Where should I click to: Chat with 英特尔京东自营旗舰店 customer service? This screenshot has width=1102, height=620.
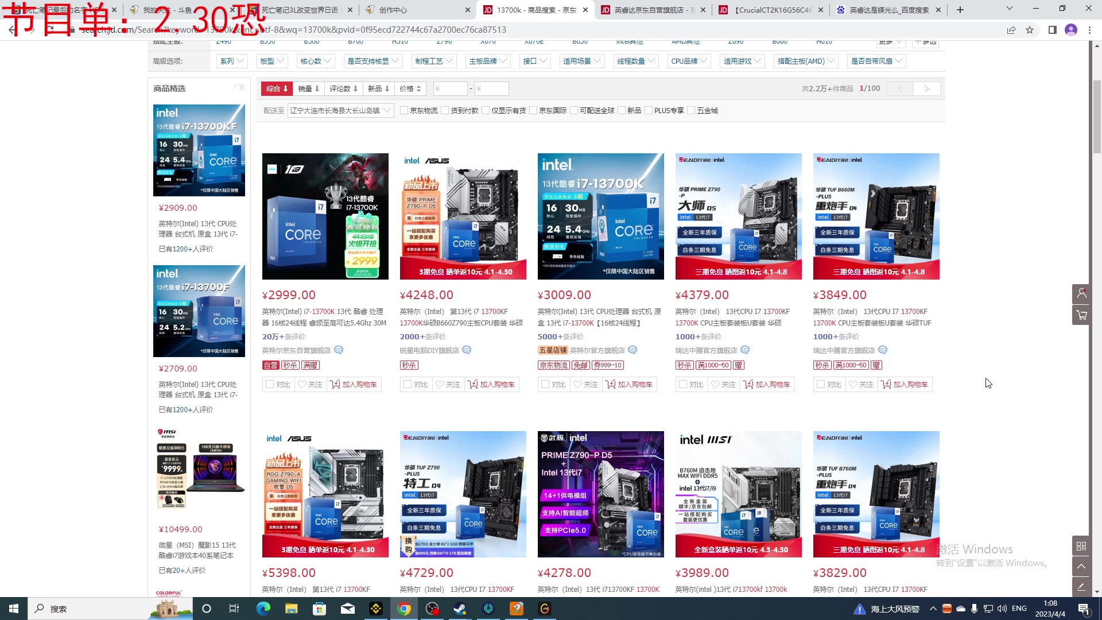click(339, 350)
